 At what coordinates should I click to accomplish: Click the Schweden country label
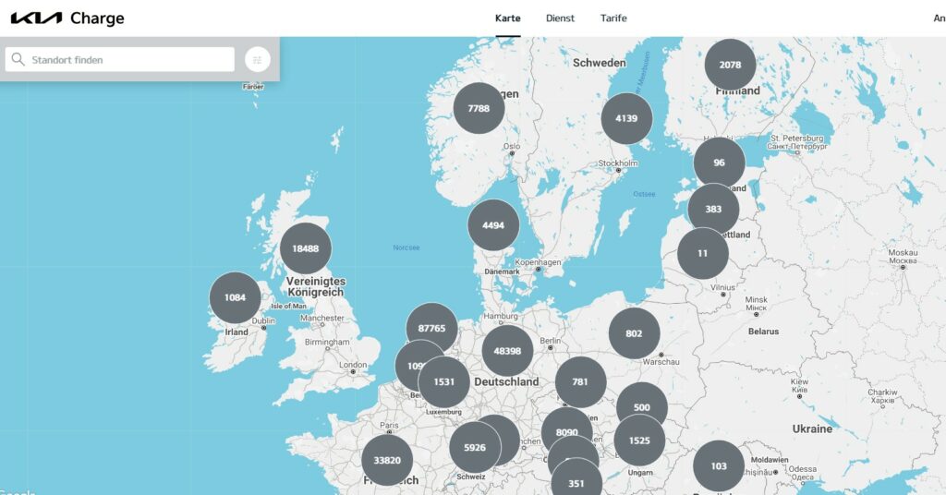coord(599,63)
